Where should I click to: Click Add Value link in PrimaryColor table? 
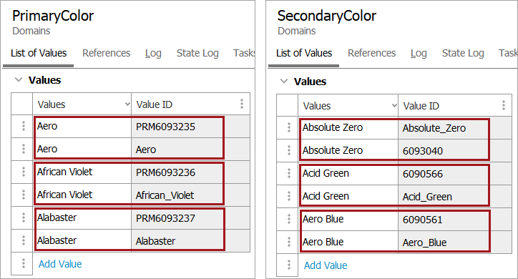(x=60, y=264)
